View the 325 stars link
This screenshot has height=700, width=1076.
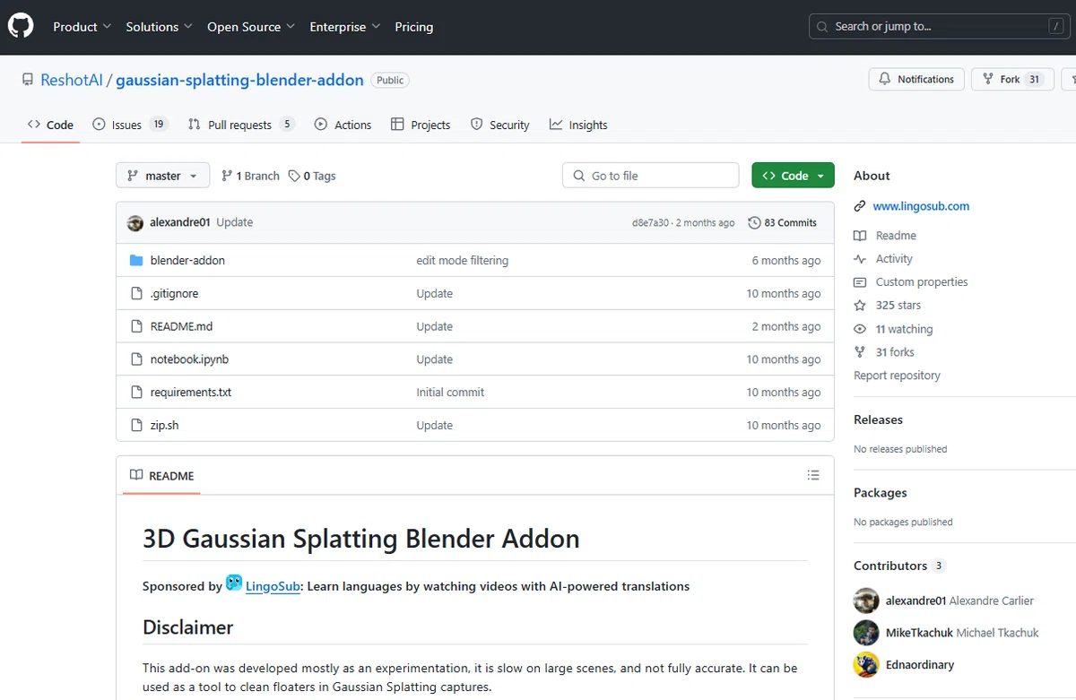[887, 305]
